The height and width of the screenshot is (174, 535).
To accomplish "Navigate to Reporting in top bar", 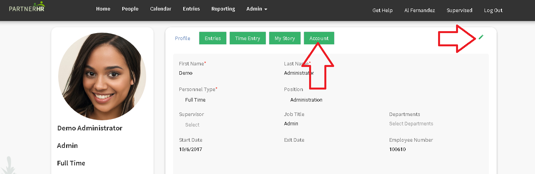I will click(x=223, y=9).
